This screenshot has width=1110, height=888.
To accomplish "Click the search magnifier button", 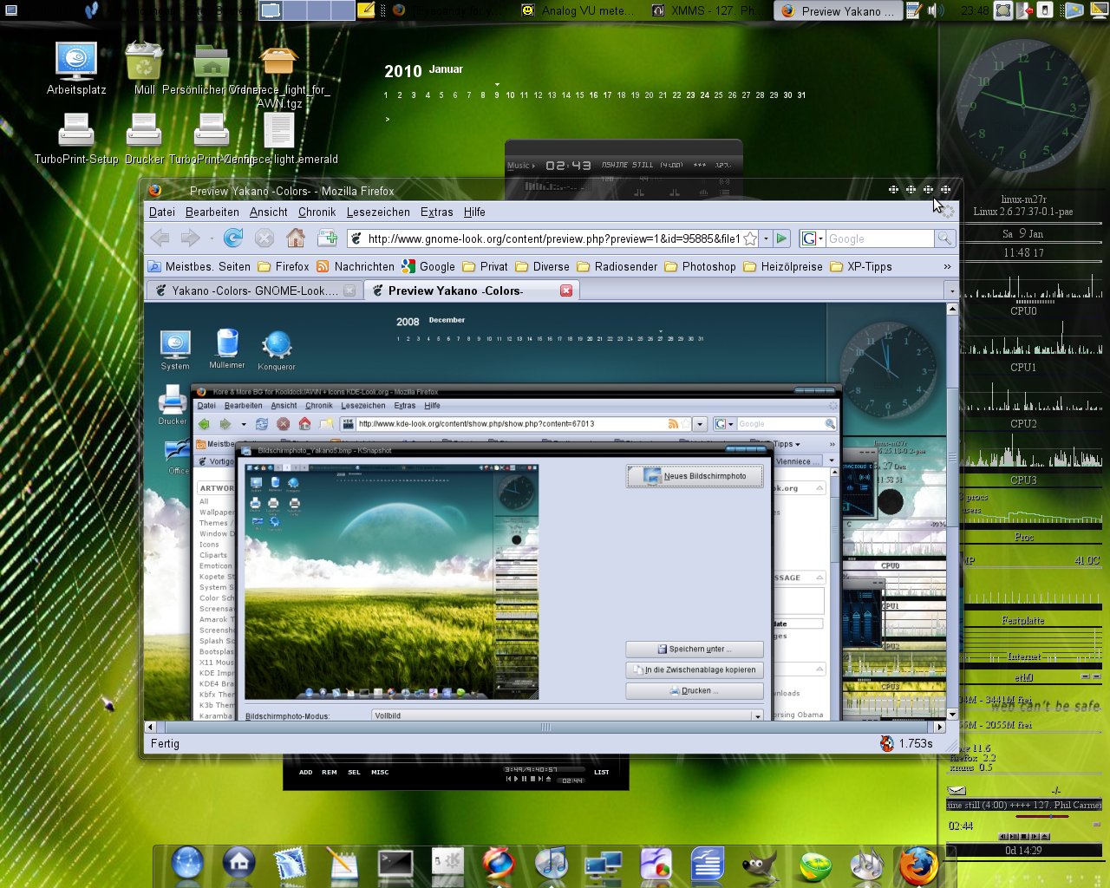I will pos(945,238).
